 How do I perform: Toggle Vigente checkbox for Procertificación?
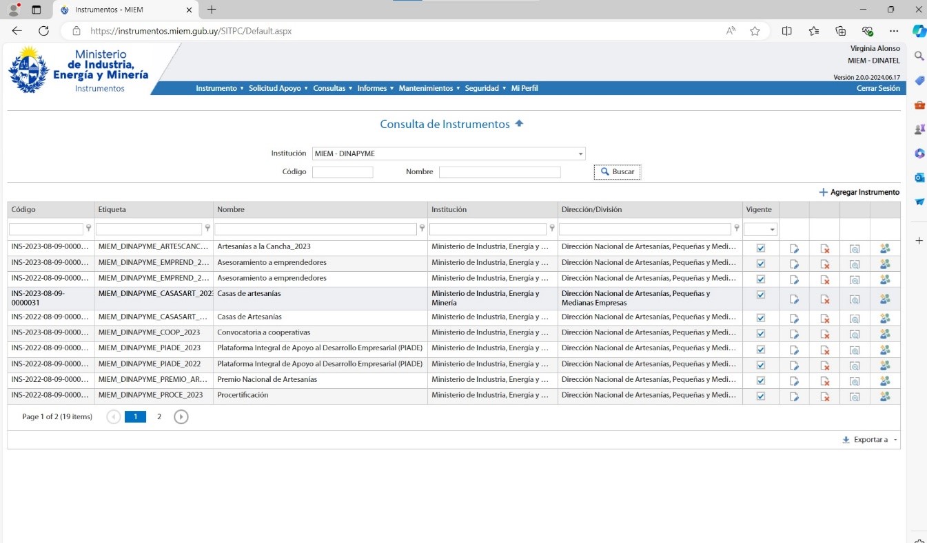(761, 396)
